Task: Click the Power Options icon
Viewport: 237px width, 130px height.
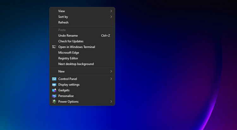Action: coord(54,102)
